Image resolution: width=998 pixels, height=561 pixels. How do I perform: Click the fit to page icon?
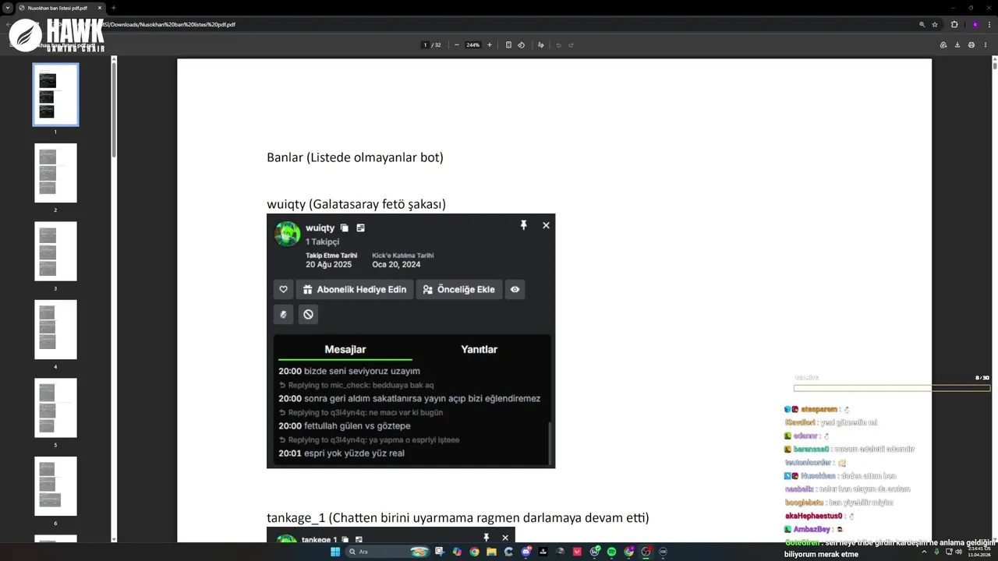508,45
